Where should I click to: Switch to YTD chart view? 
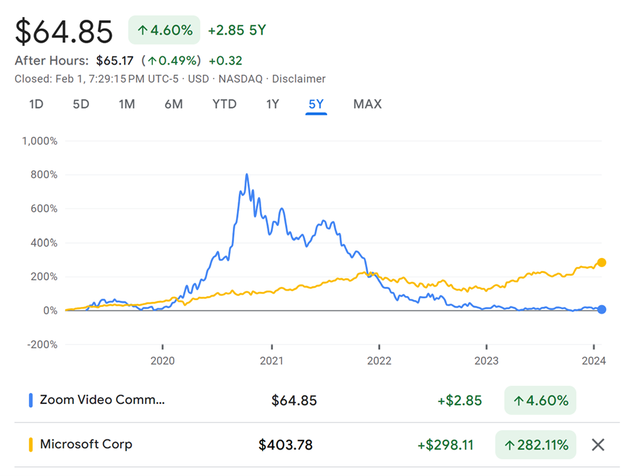(224, 104)
